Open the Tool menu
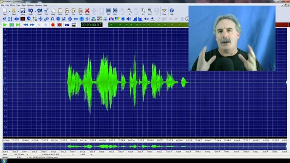 click(24, 5)
